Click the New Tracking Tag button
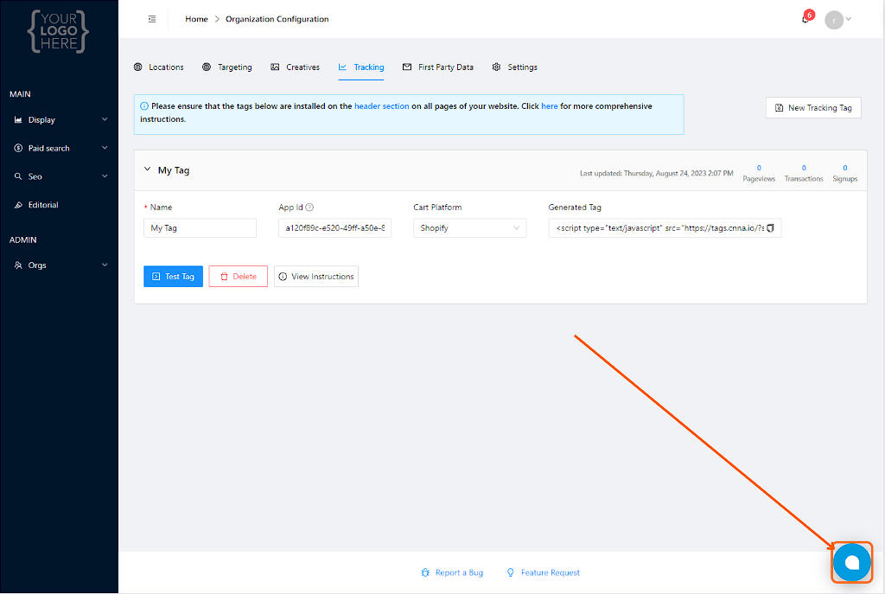885x594 pixels. [813, 108]
